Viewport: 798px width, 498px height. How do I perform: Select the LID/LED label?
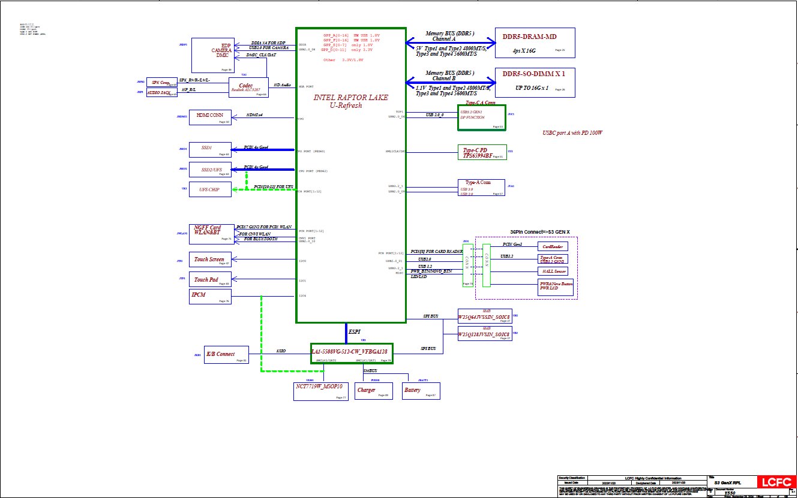point(419,277)
